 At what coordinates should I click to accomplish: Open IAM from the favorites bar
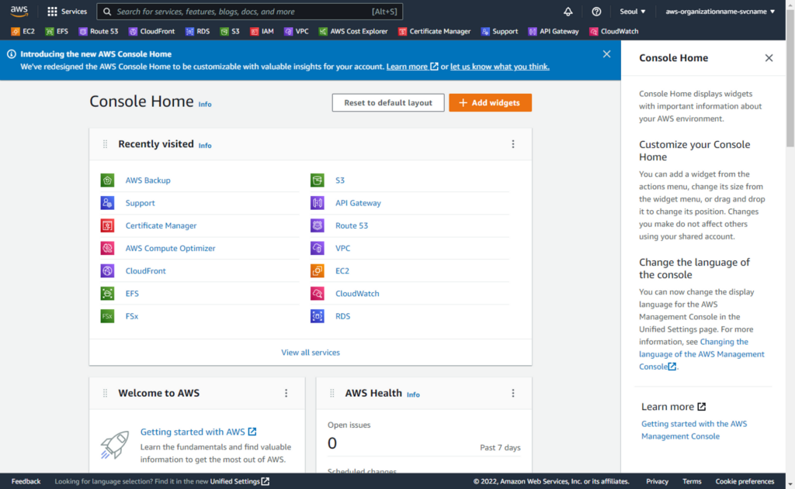262,31
